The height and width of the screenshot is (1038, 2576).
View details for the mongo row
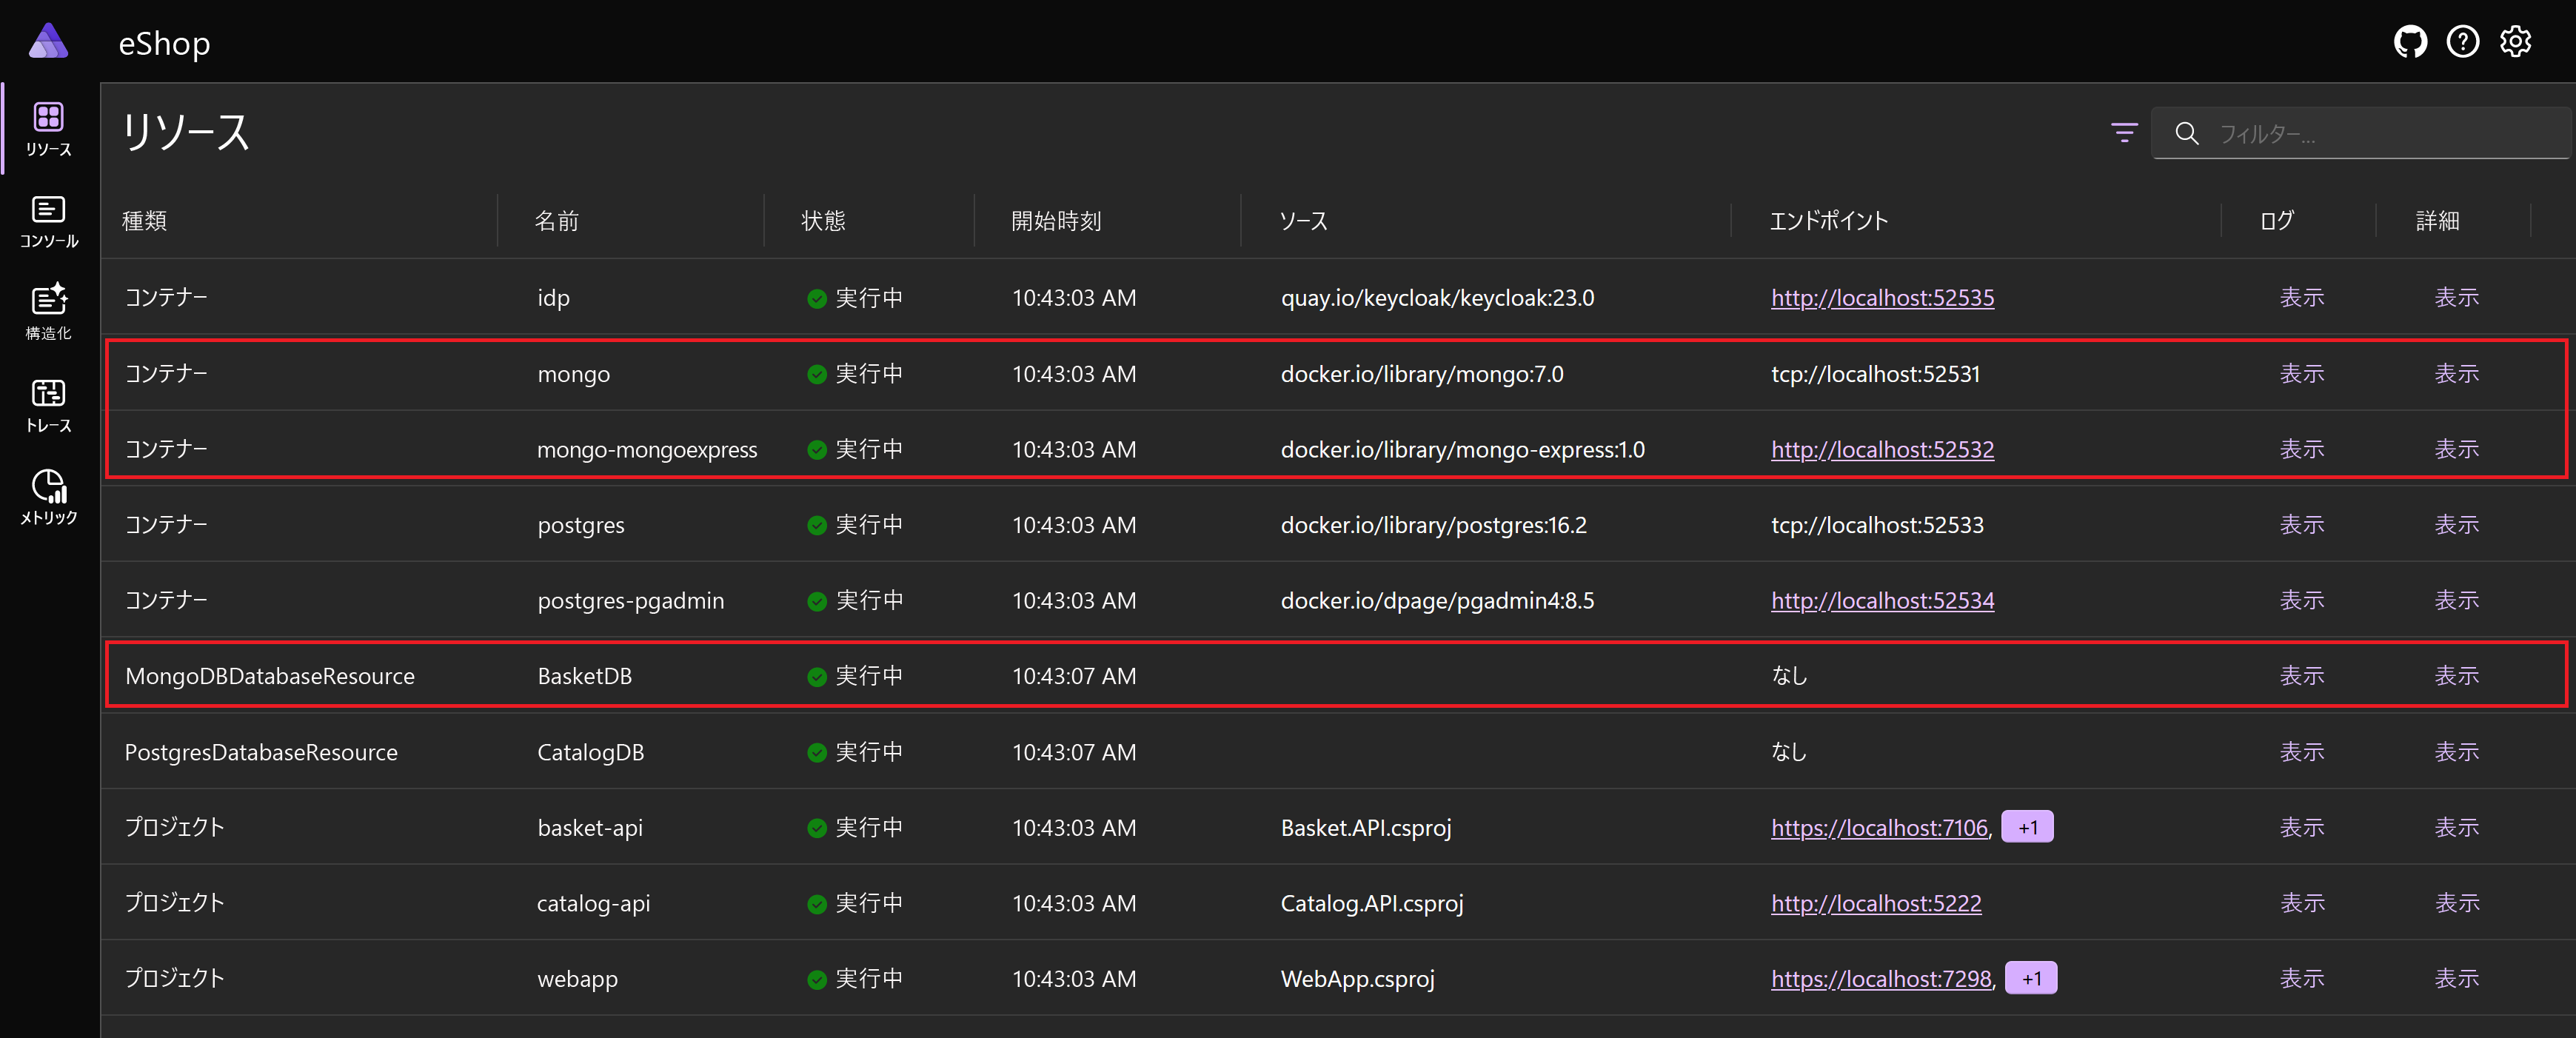[2456, 374]
